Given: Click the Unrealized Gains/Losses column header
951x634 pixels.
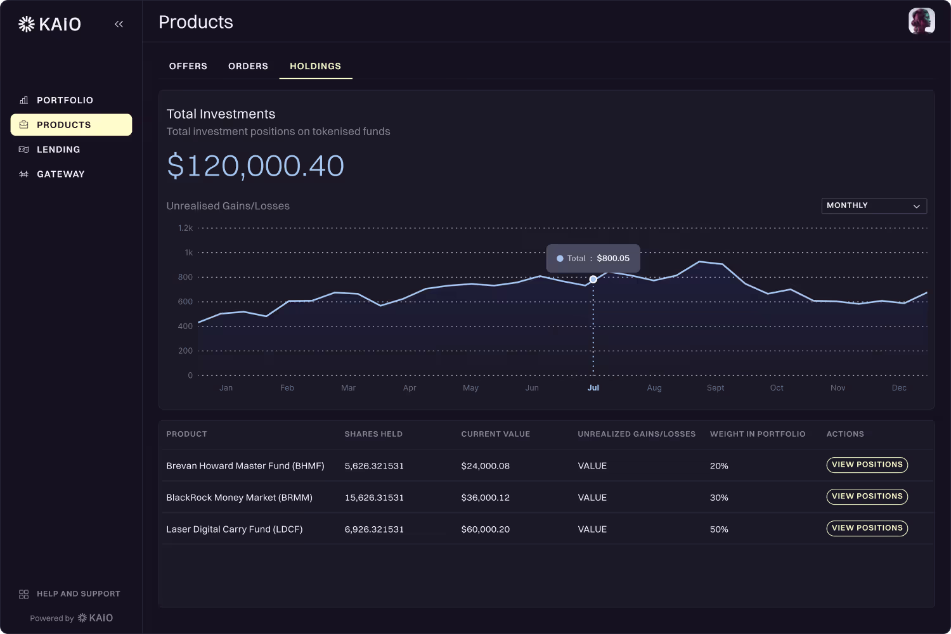Looking at the screenshot, I should [x=637, y=434].
